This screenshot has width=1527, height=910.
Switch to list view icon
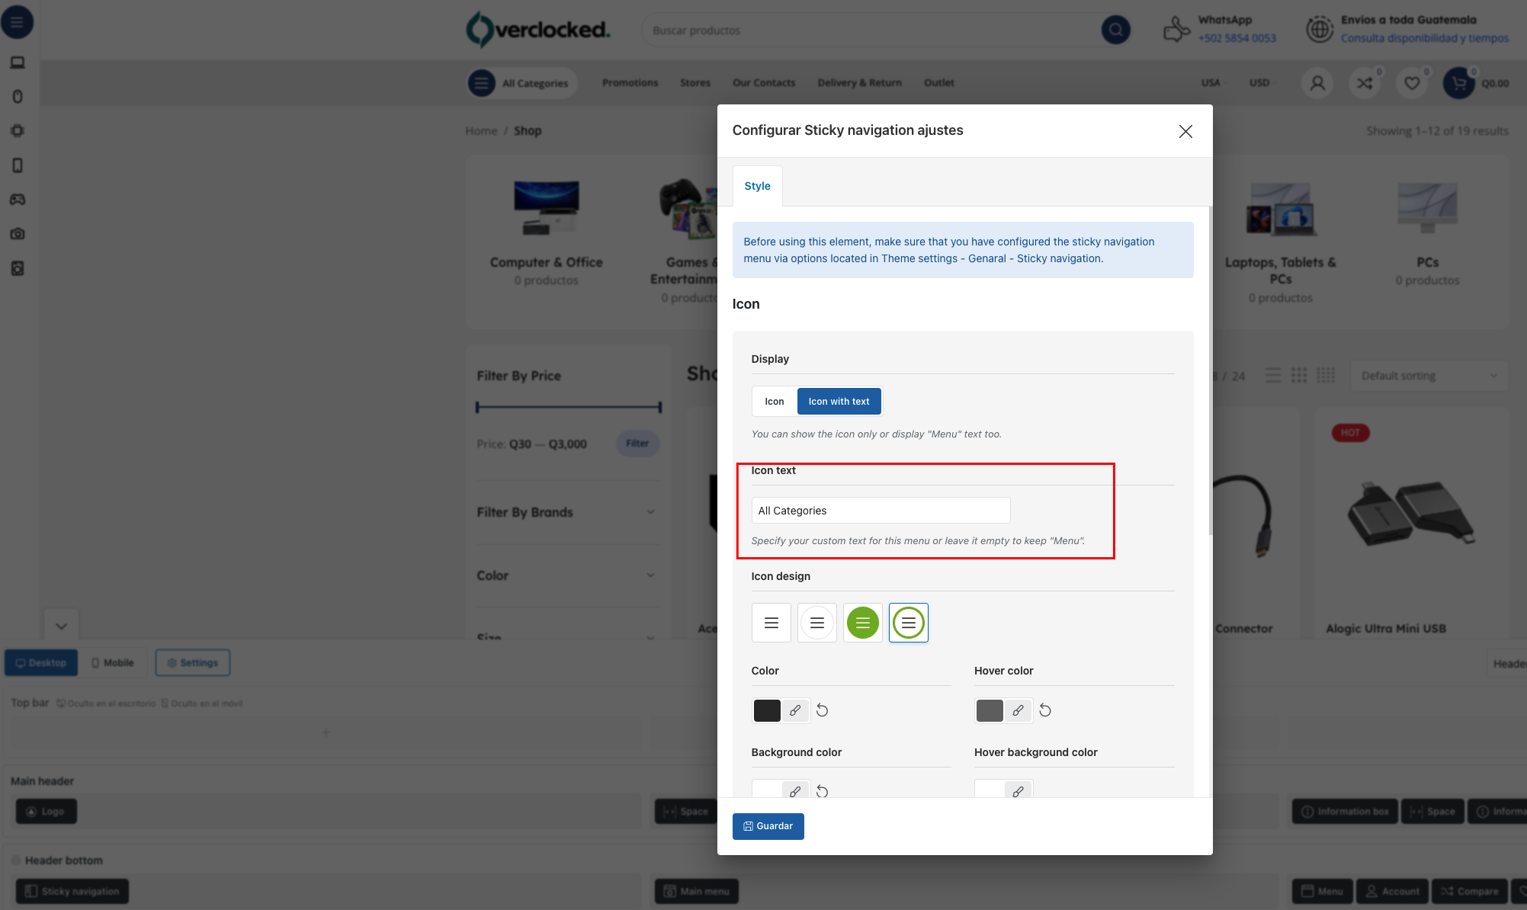click(1273, 376)
